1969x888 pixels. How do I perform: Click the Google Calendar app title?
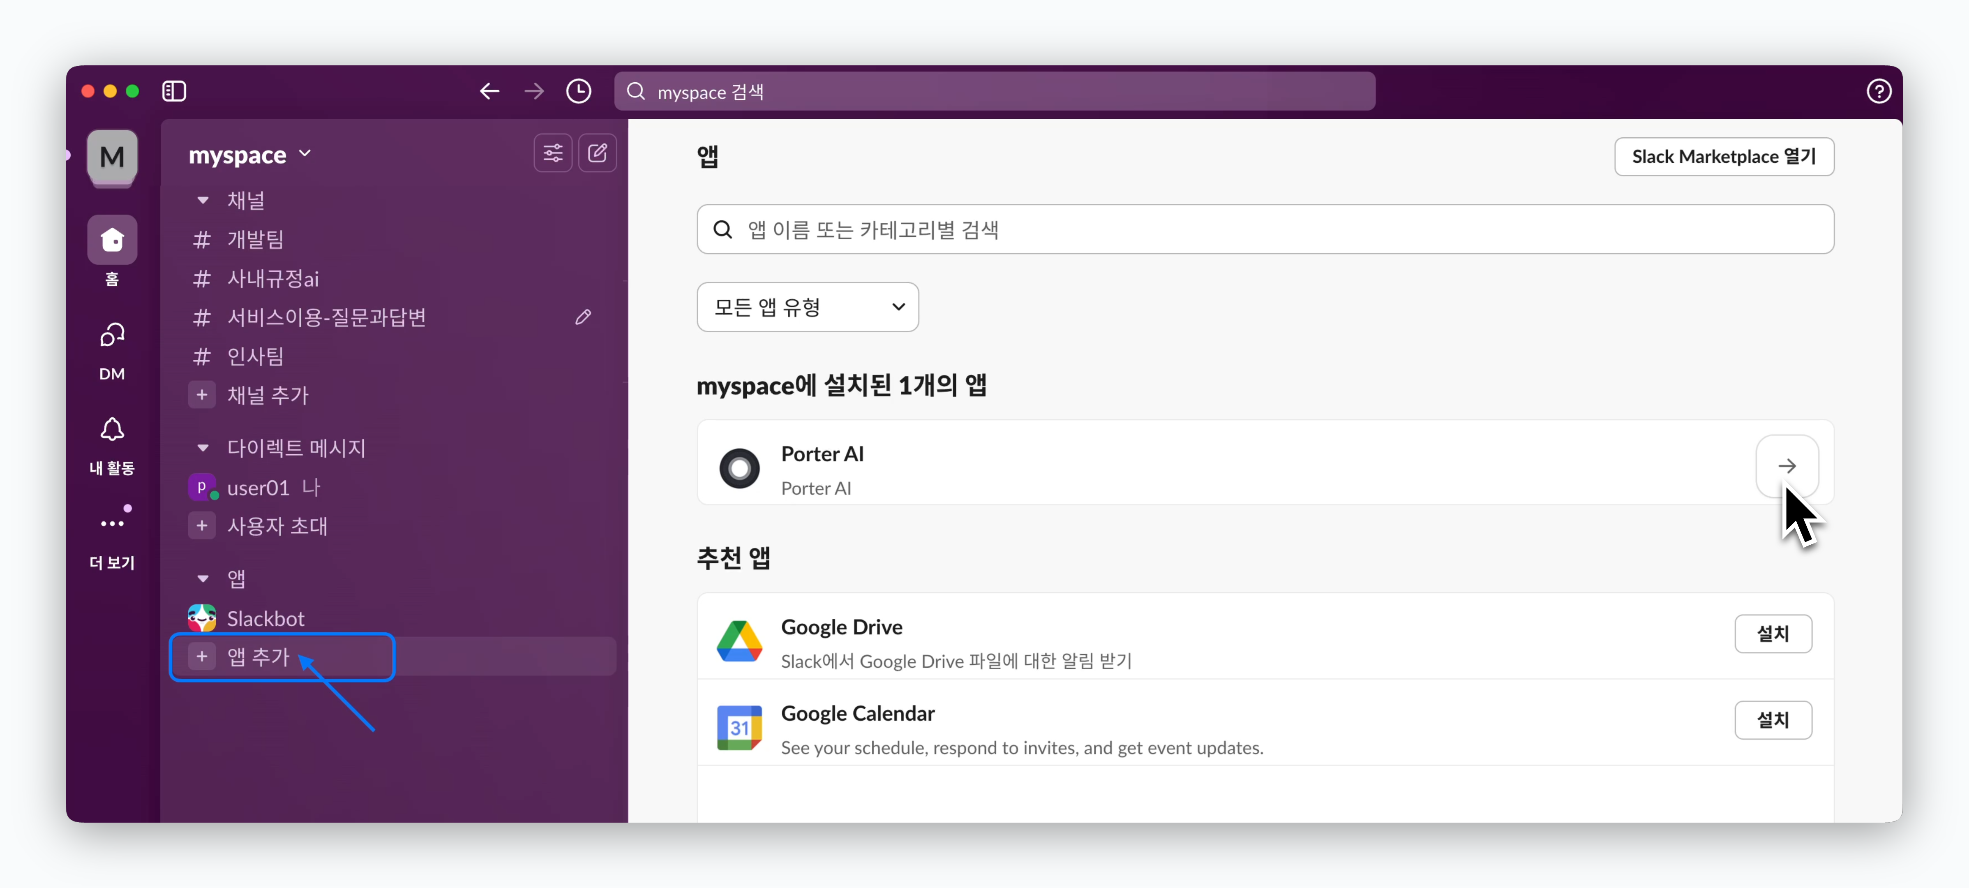point(858,714)
